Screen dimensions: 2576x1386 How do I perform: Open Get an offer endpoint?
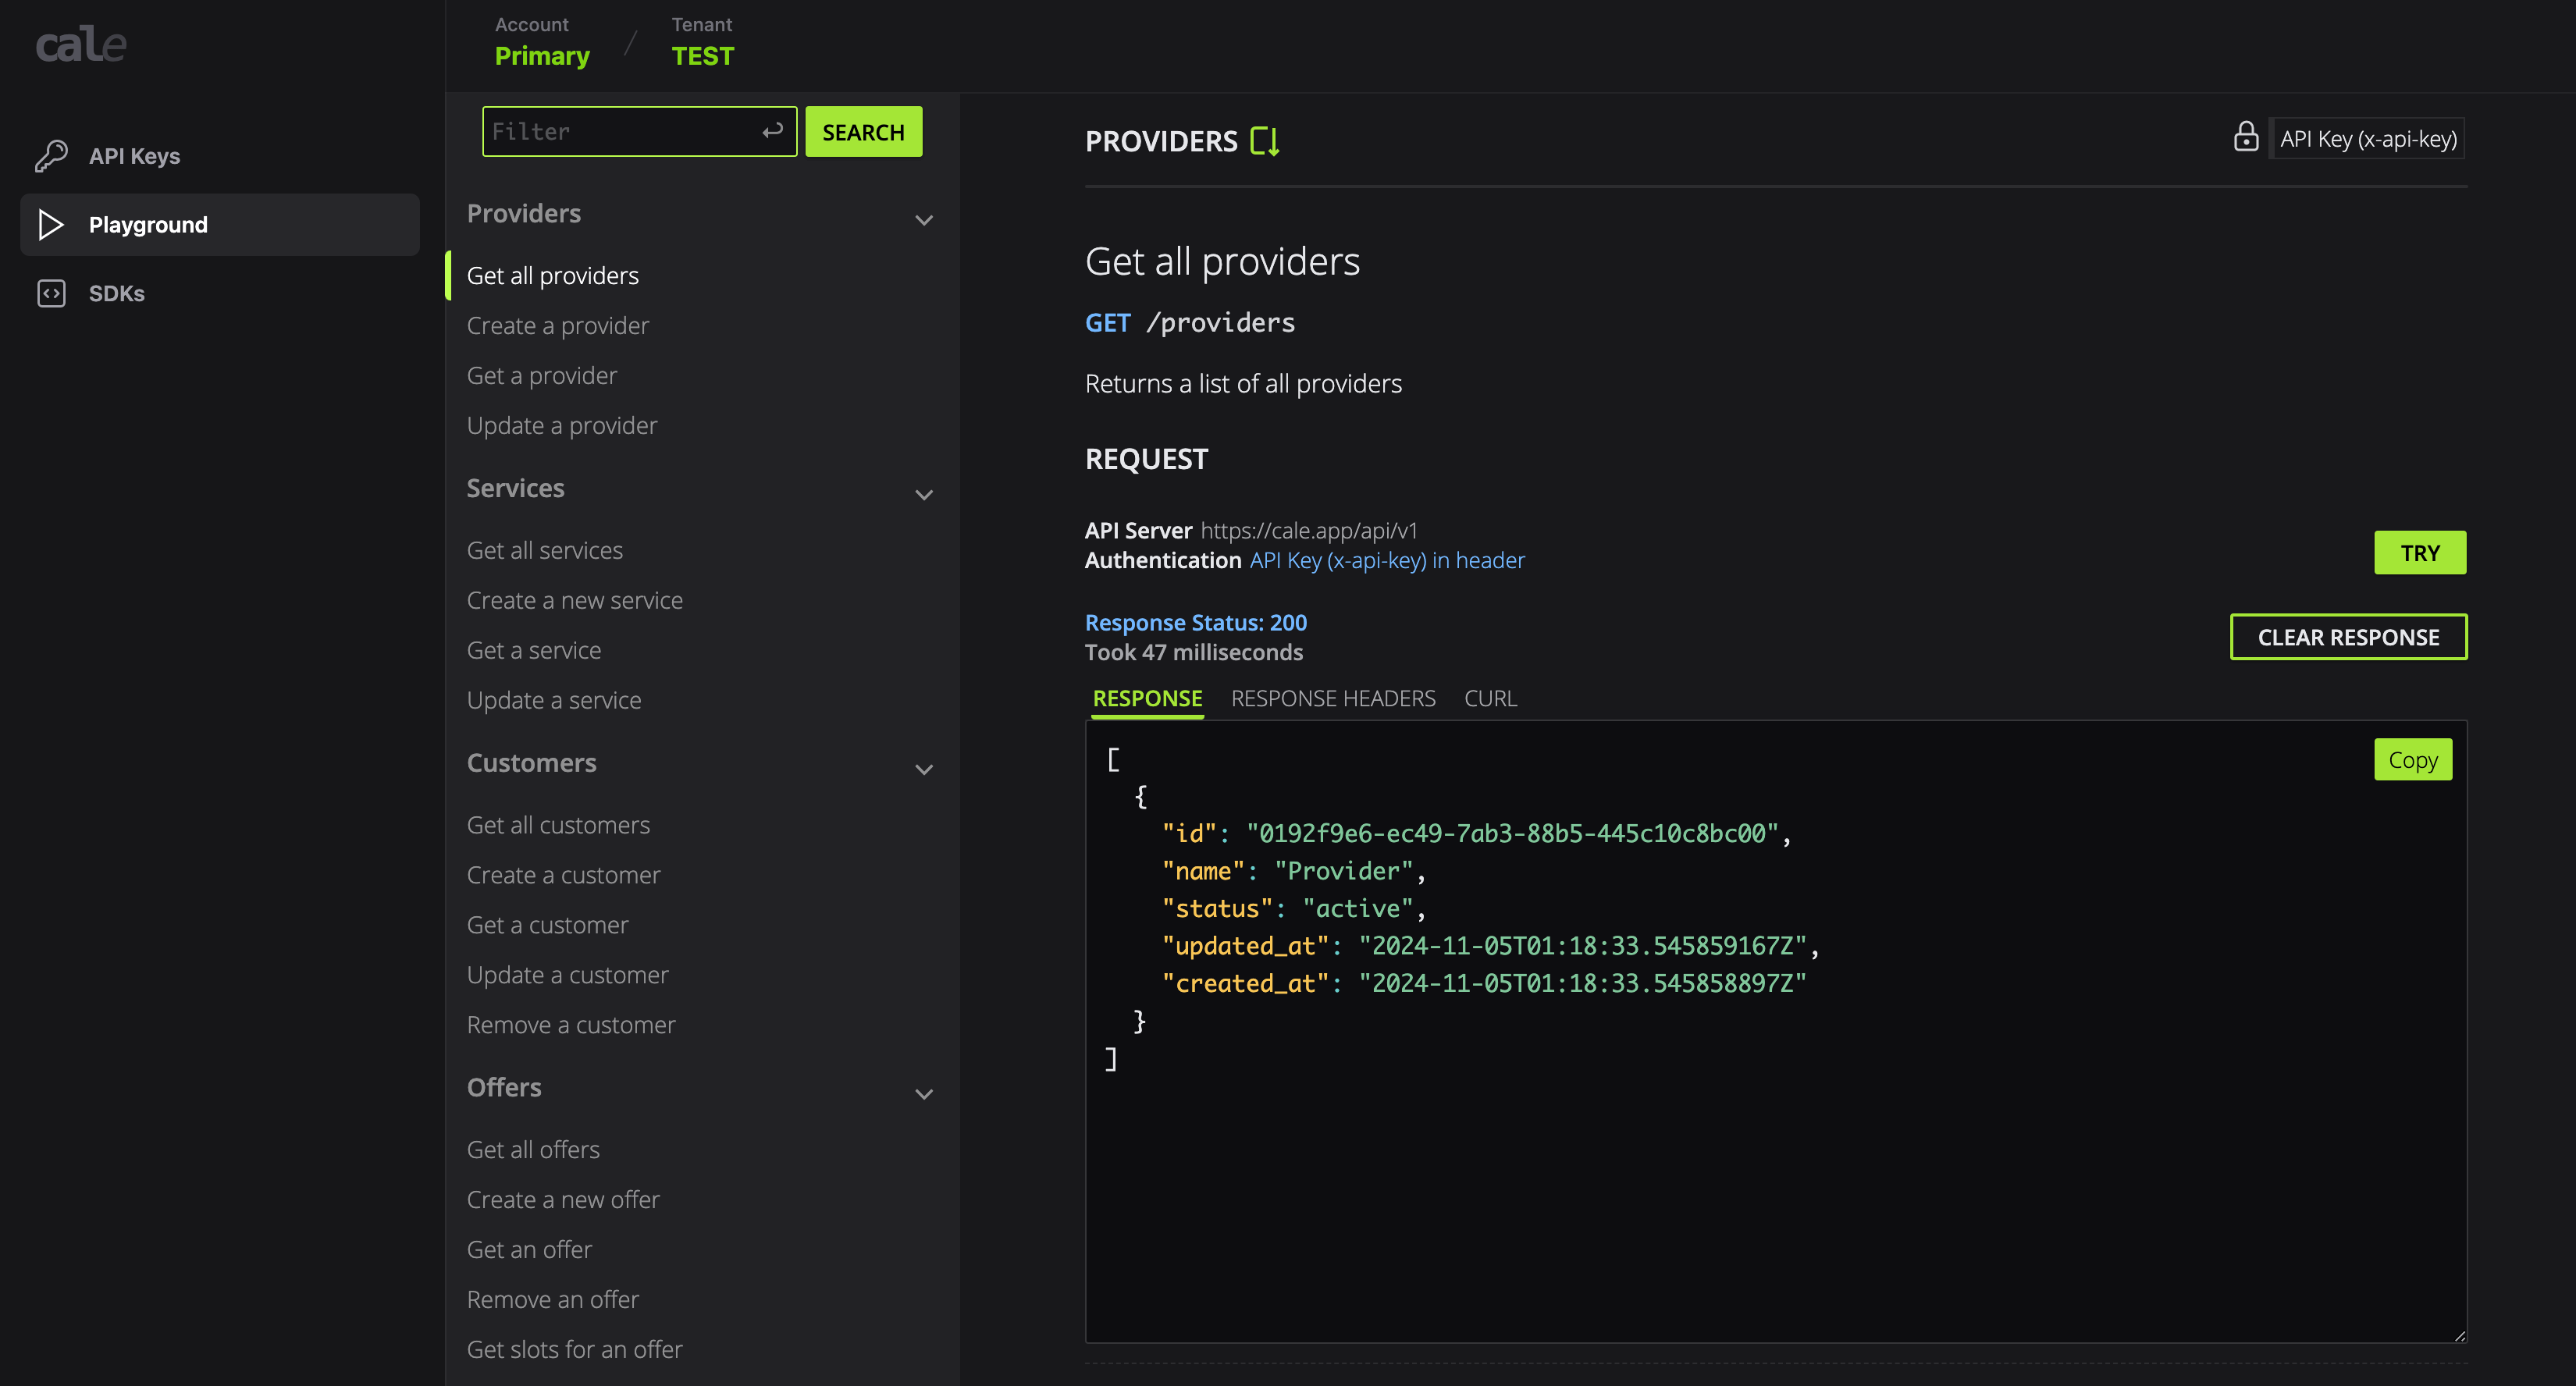pos(529,1250)
